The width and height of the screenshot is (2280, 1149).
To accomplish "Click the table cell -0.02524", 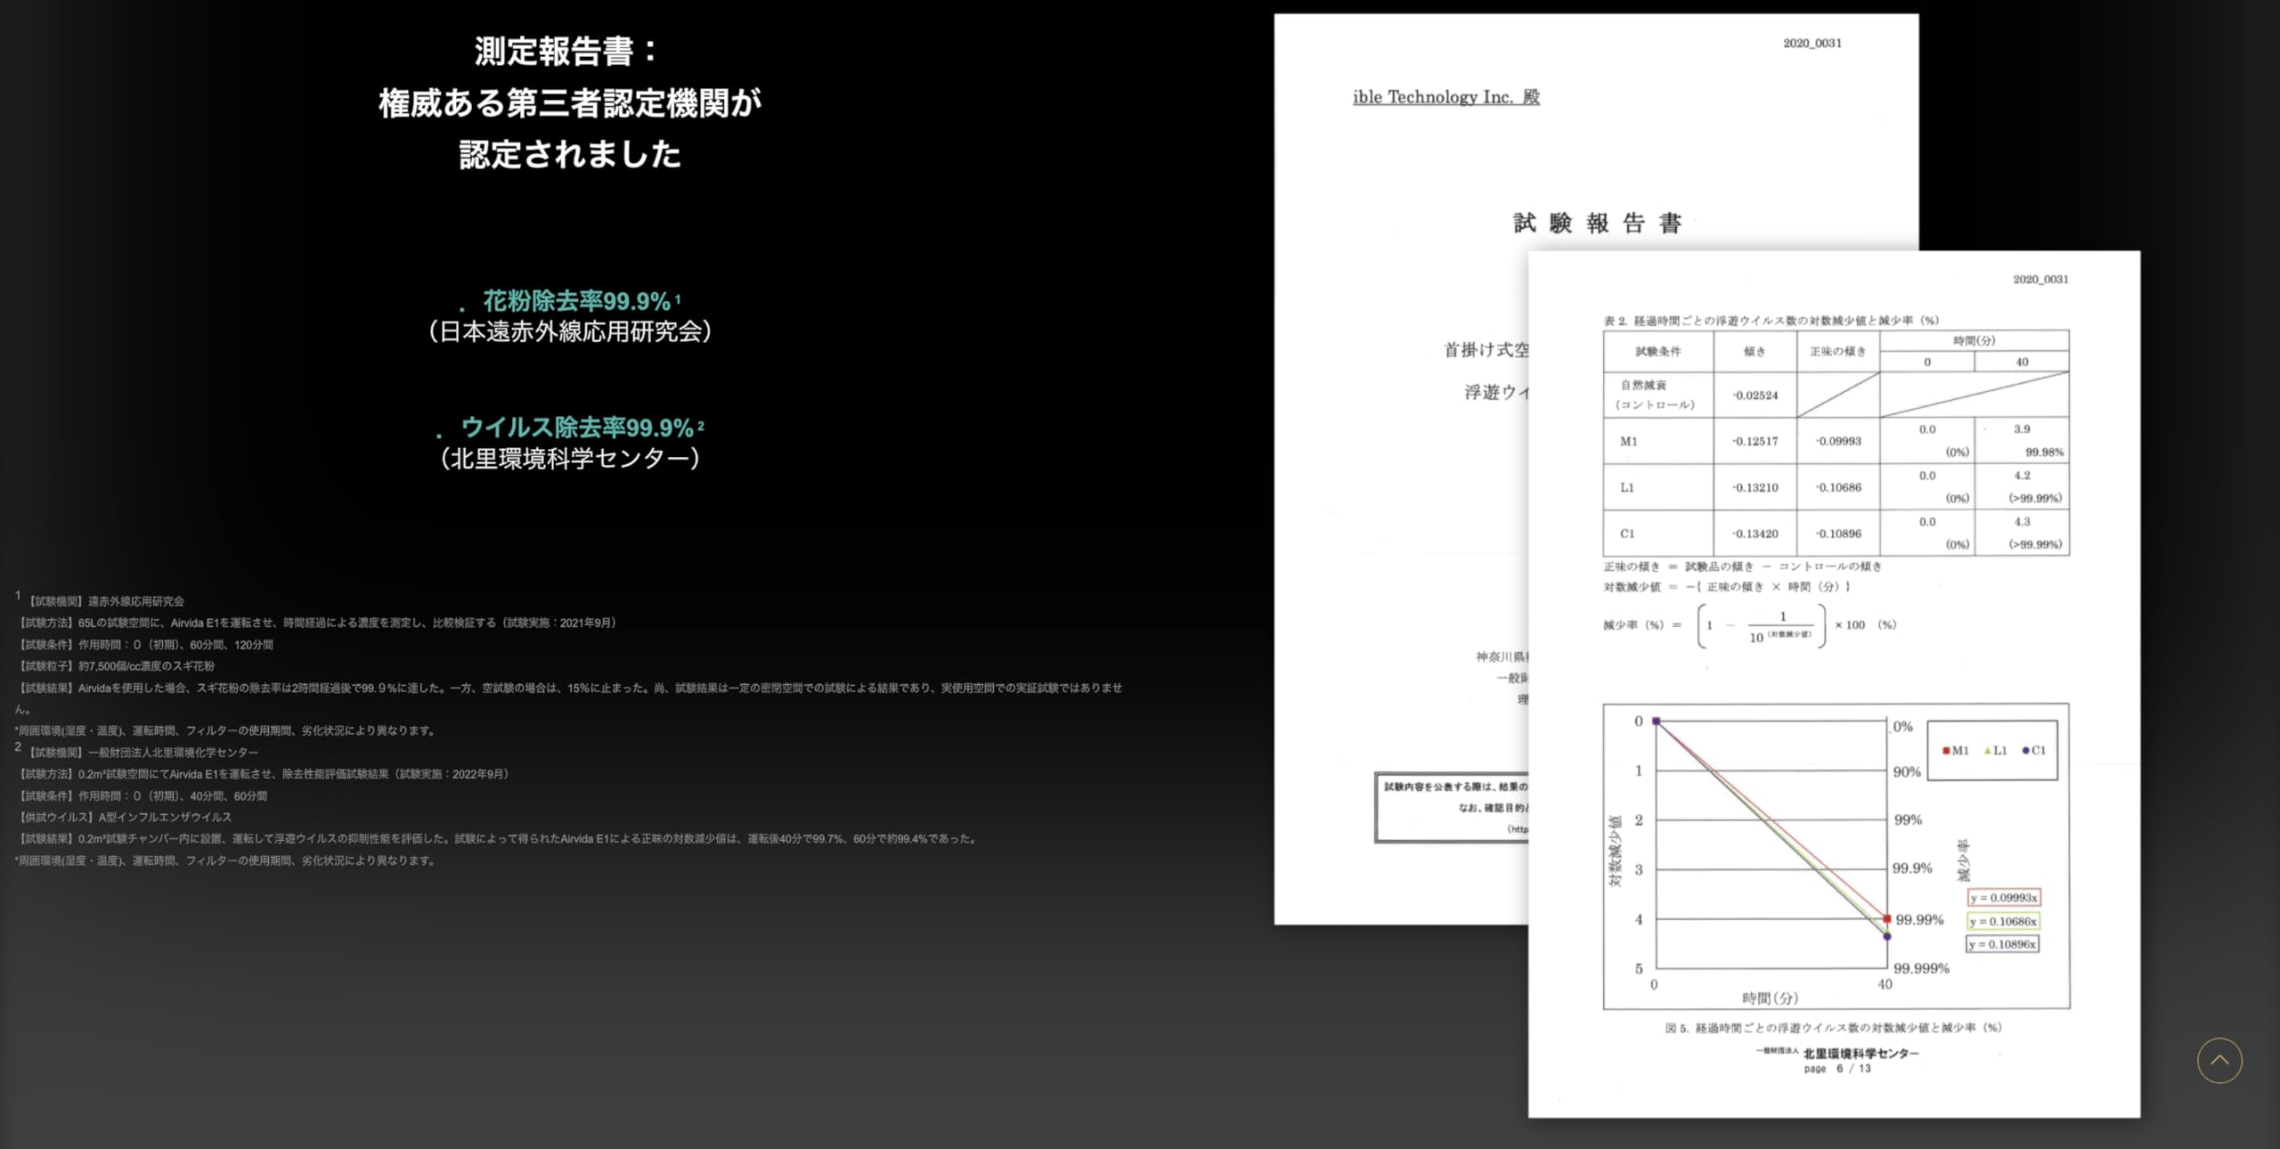I will pos(1755,395).
